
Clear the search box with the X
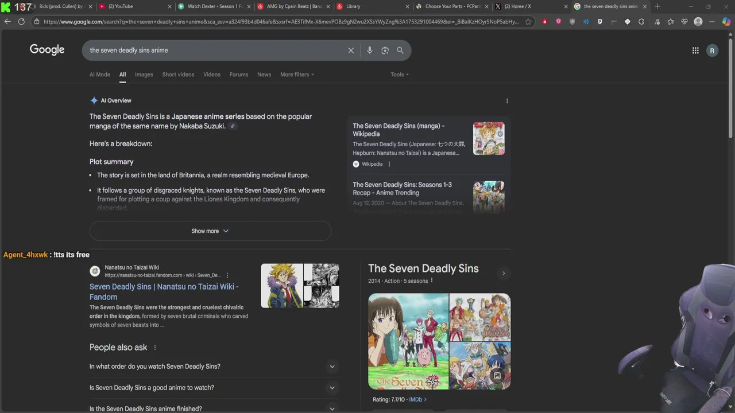tap(351, 50)
